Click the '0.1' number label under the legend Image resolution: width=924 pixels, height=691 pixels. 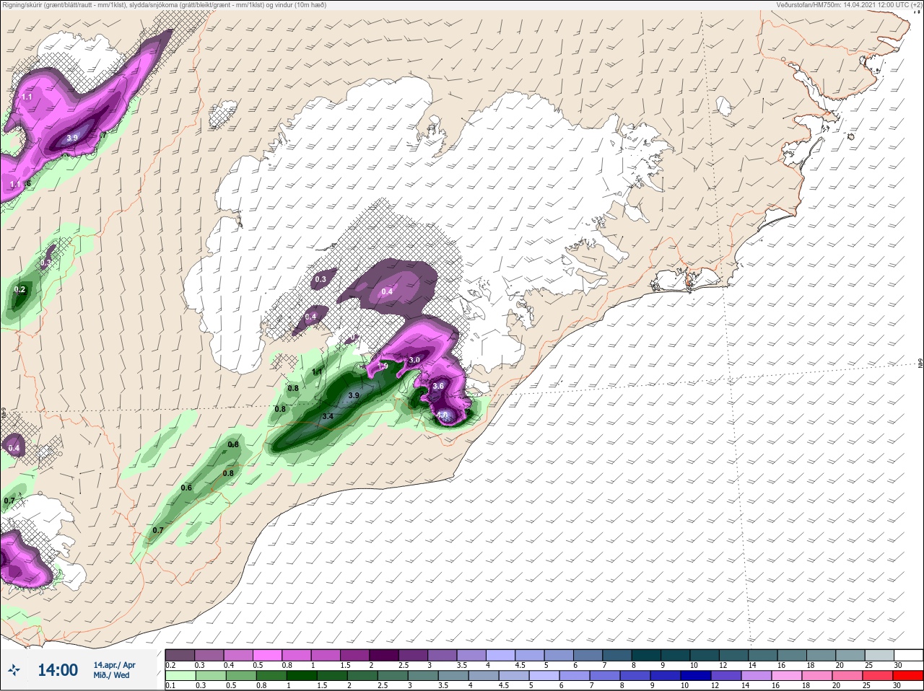[x=170, y=685]
